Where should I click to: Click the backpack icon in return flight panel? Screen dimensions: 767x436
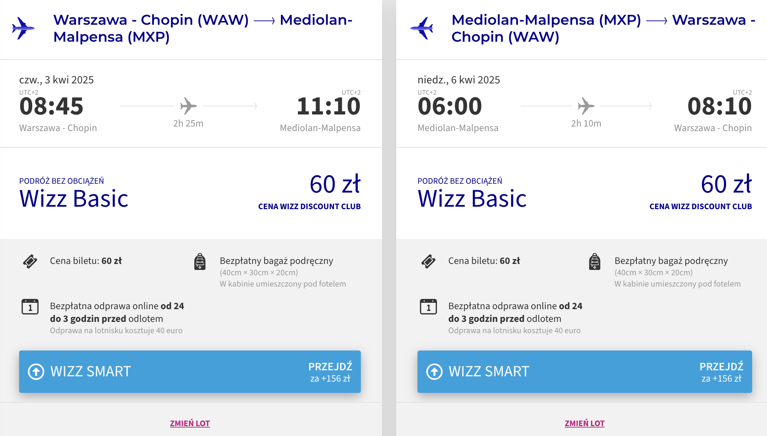[595, 261]
